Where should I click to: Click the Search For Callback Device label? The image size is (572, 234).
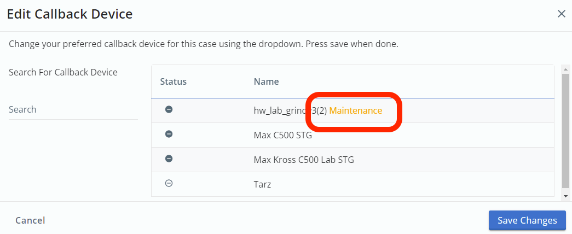pos(63,72)
